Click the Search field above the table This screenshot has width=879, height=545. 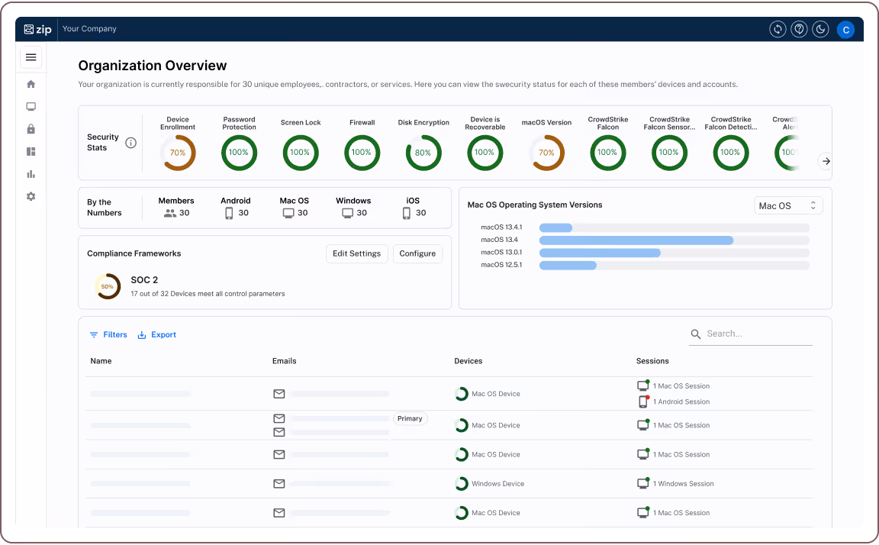click(750, 334)
